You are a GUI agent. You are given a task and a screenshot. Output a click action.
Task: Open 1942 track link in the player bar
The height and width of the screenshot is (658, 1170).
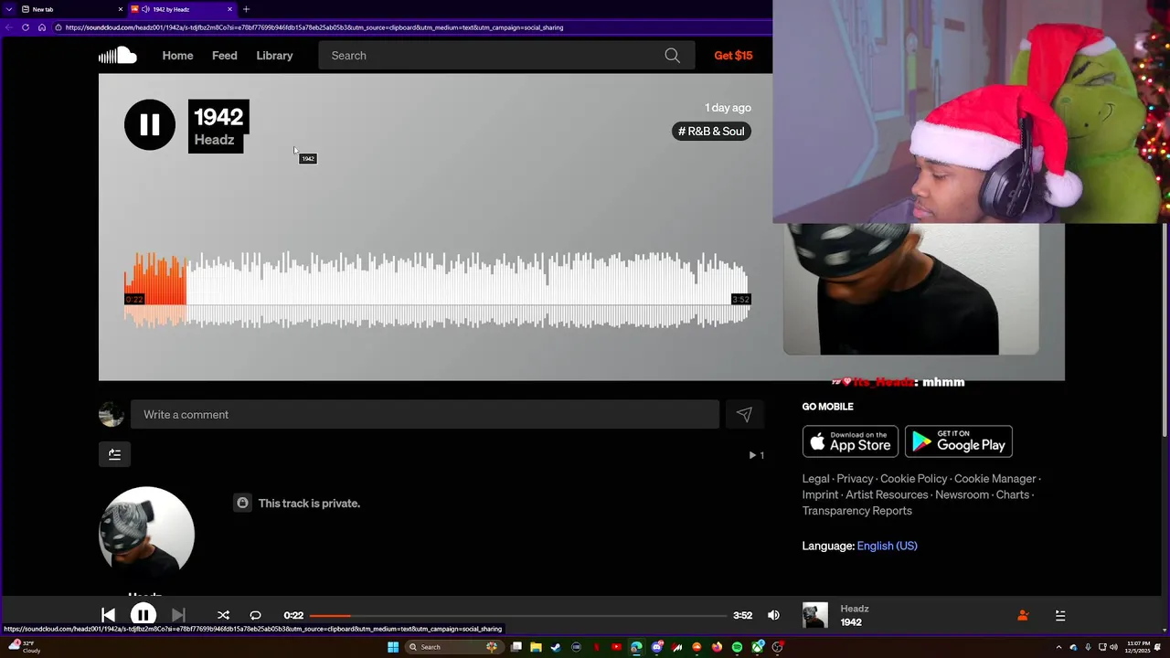click(x=851, y=622)
